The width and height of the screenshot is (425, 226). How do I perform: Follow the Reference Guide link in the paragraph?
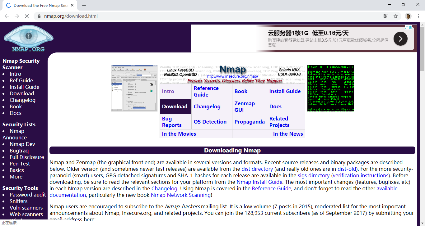coord(272,188)
